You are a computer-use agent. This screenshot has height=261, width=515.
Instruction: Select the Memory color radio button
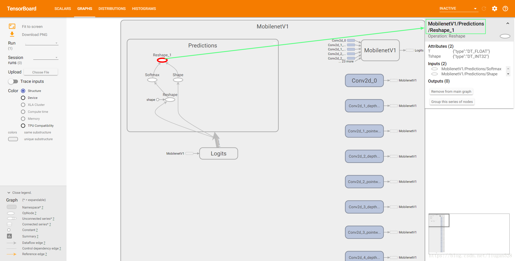(x=23, y=119)
